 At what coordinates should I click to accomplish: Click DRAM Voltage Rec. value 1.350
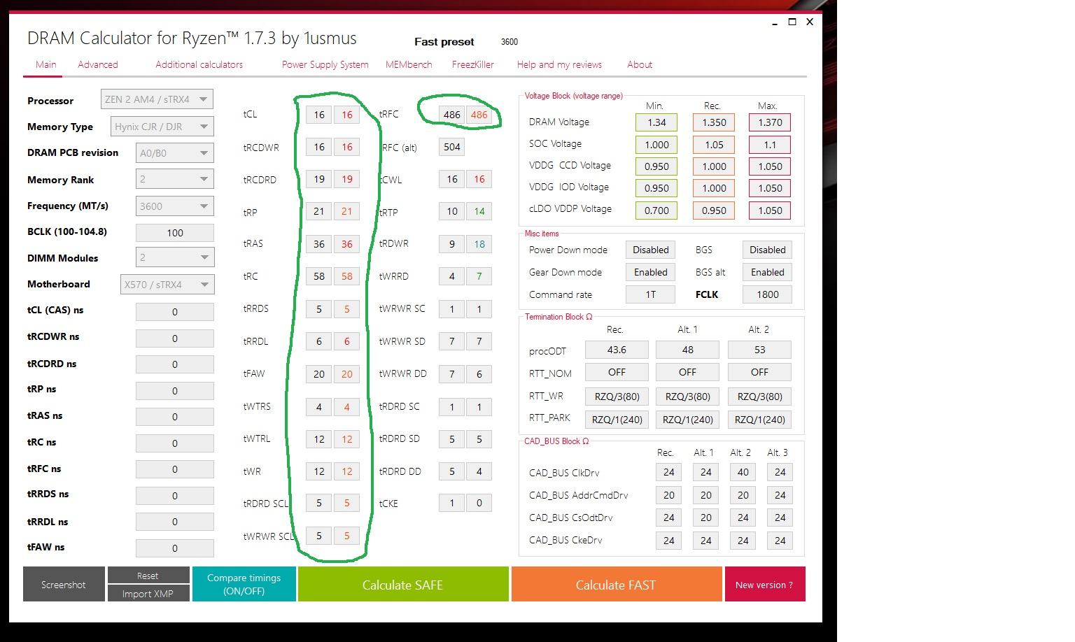714,122
